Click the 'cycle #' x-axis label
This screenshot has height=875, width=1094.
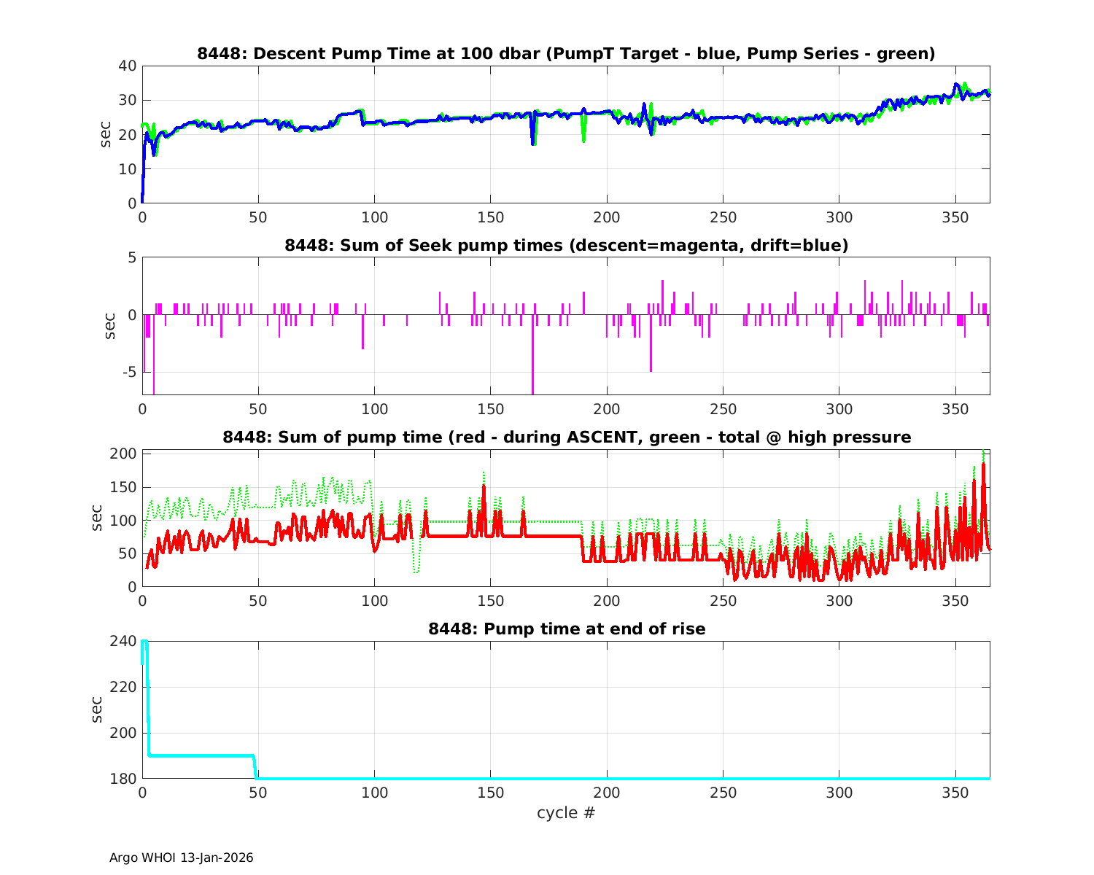click(x=566, y=812)
